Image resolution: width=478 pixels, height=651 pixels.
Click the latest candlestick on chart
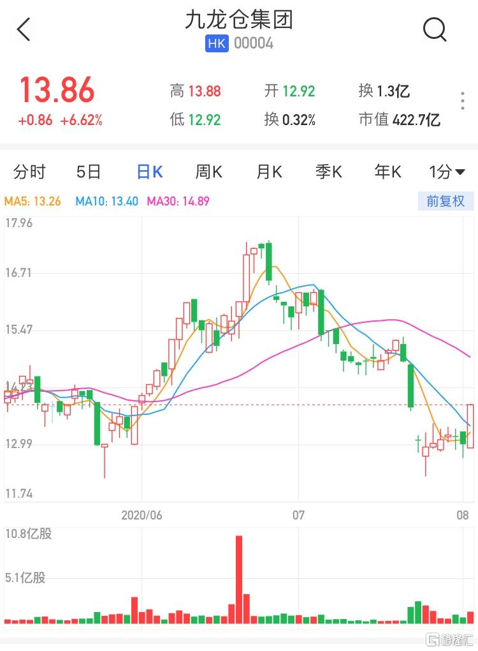click(x=470, y=426)
